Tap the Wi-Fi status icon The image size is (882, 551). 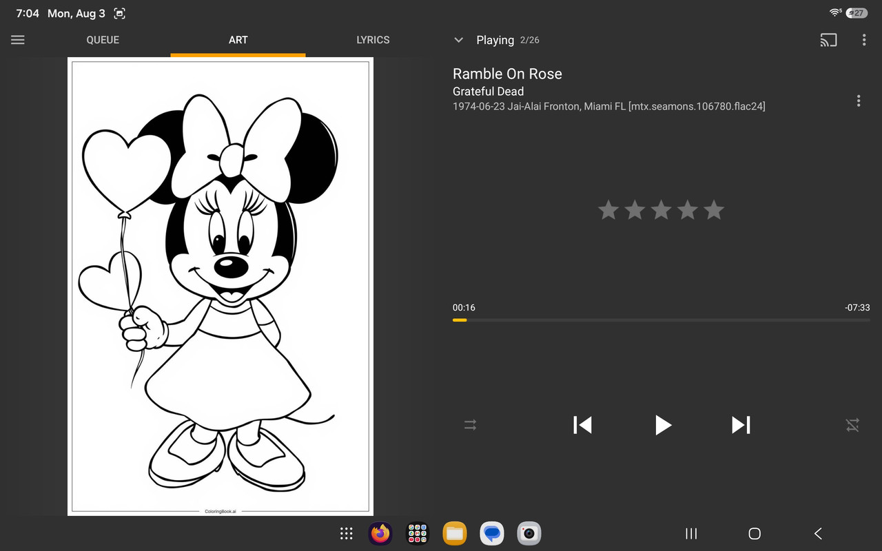835,12
